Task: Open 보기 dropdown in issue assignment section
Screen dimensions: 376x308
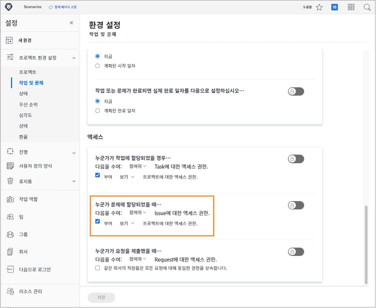Action: click(127, 223)
